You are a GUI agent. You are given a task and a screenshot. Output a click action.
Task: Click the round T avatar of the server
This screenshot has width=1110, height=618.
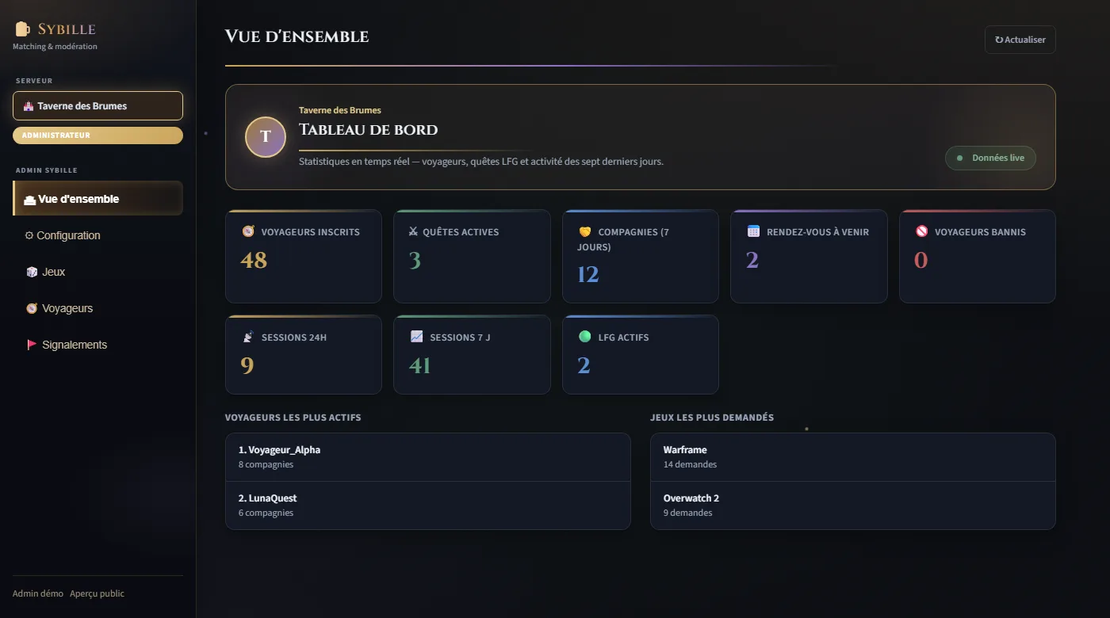point(266,137)
